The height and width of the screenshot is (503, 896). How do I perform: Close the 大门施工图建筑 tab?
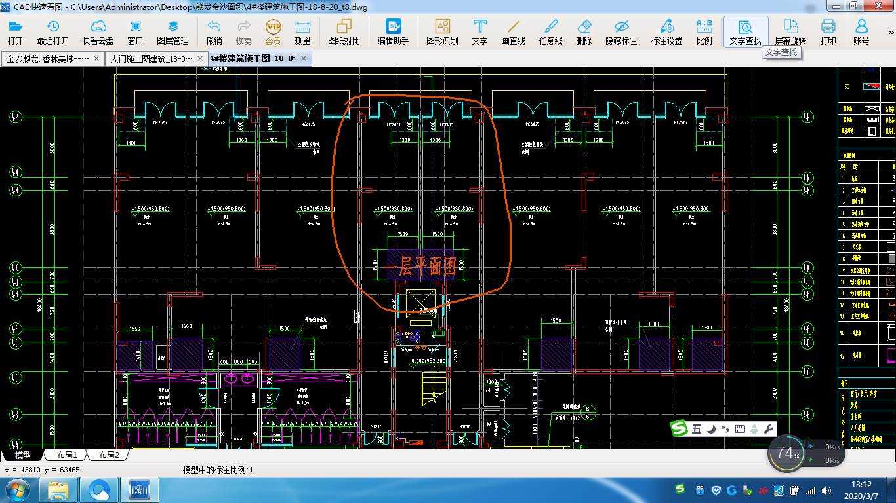(x=201, y=58)
